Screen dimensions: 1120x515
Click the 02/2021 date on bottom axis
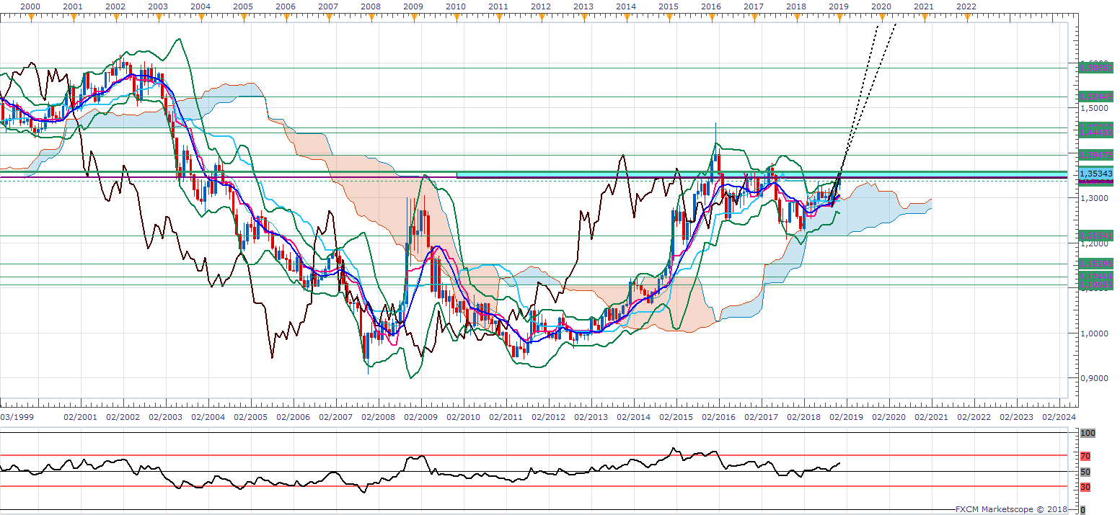[x=931, y=417]
